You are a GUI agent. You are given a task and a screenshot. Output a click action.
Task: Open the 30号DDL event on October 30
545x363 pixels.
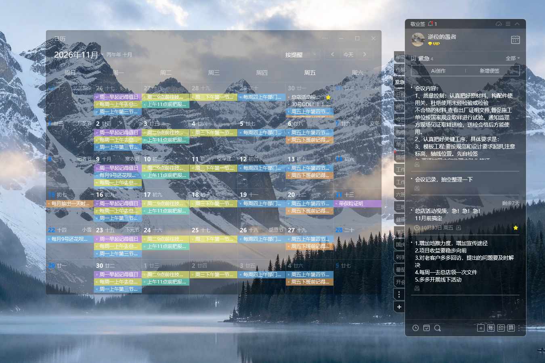pos(310,104)
